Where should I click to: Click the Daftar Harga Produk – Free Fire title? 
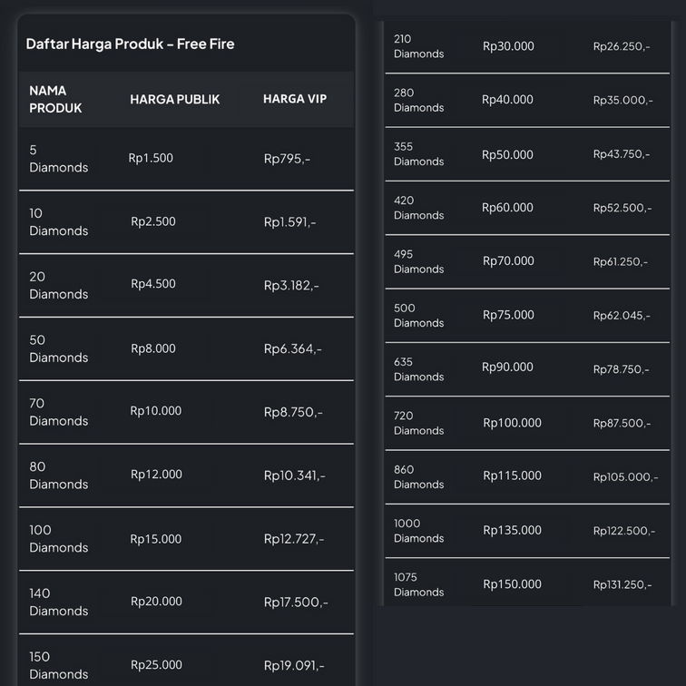[x=130, y=44]
